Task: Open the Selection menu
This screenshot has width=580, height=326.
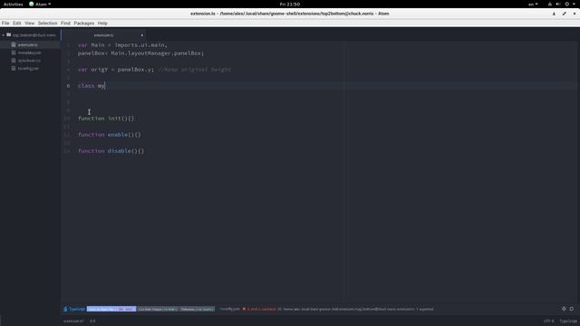Action: (x=47, y=23)
